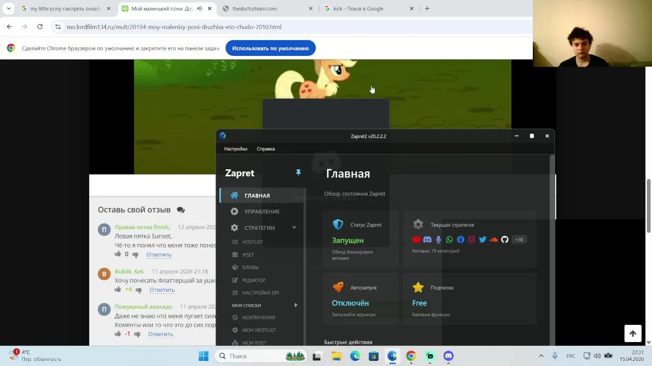Click the Twitter icon in current strategy
The width and height of the screenshot is (652, 366).
click(482, 239)
